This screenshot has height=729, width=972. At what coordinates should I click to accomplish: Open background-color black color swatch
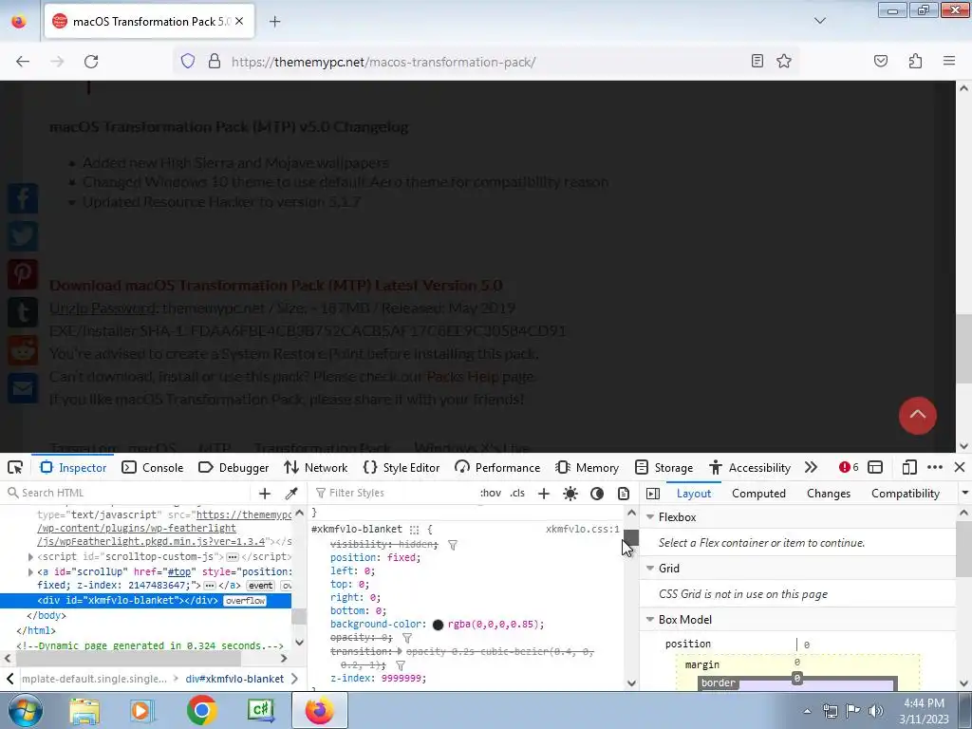click(x=438, y=625)
